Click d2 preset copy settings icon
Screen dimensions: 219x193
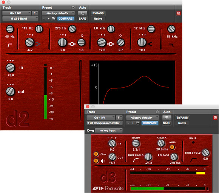pyautogui.click(x=54, y=19)
